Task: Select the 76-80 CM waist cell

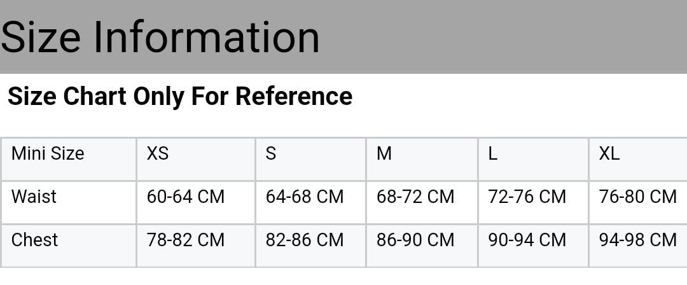Action: [x=637, y=197]
